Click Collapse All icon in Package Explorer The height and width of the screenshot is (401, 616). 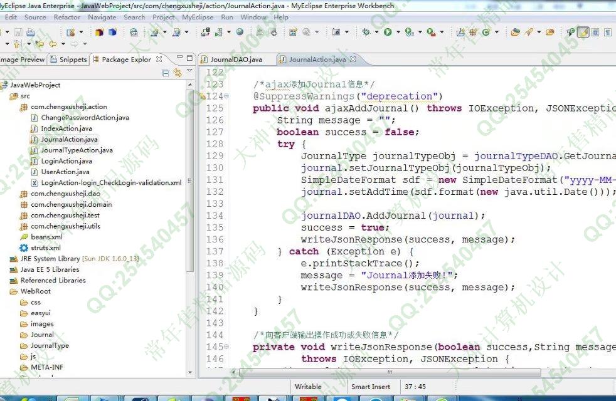(x=166, y=73)
